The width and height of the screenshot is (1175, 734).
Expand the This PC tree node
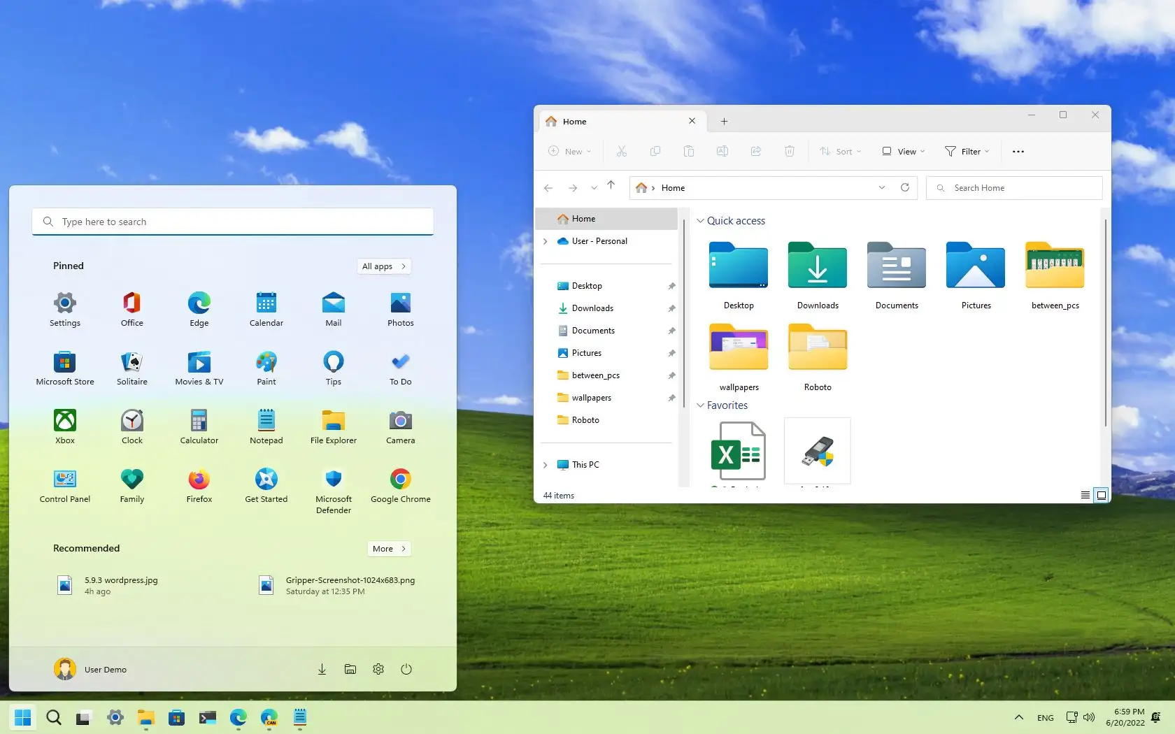(546, 465)
